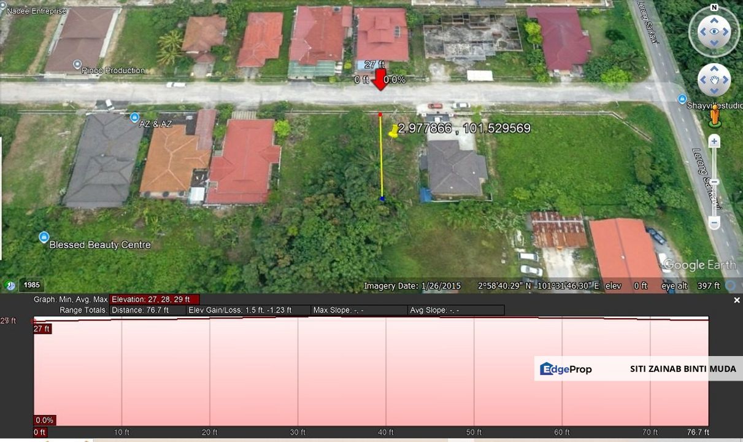This screenshot has height=442, width=743.
Task: Click the AZ & AZ map label
Action: (x=155, y=123)
